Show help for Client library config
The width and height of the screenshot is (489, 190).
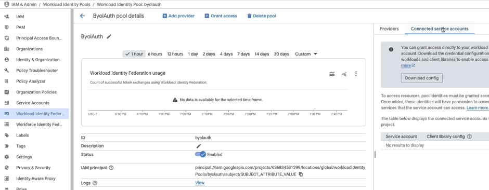(x=469, y=137)
